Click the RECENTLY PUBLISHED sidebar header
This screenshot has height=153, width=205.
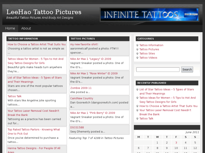pyautogui.click(x=167, y=83)
